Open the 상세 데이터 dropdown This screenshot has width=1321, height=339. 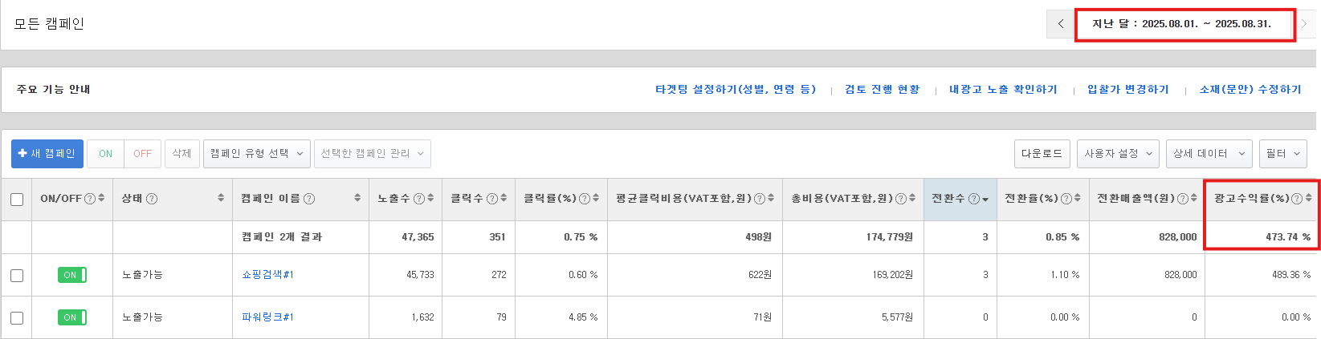(x=1209, y=153)
